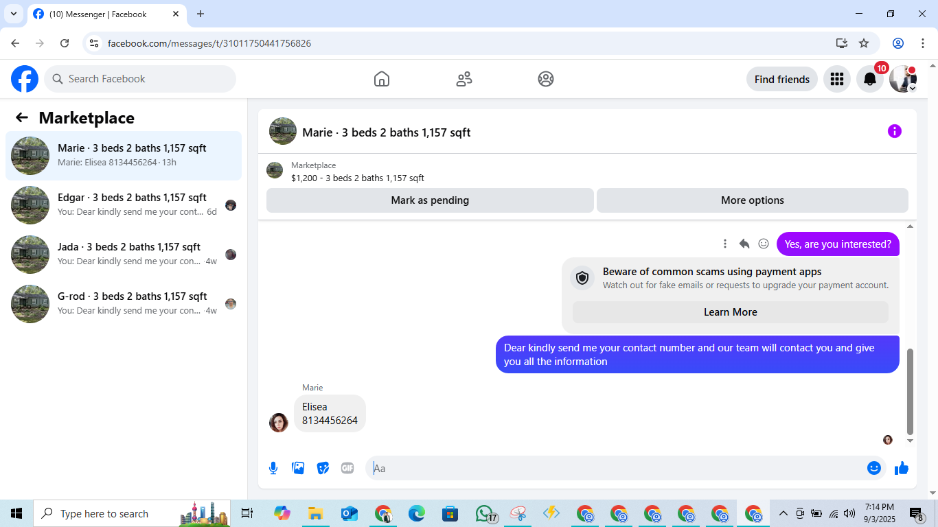Close the Messenger Facebook tab
The height and width of the screenshot is (527, 938).
pos(176,14)
